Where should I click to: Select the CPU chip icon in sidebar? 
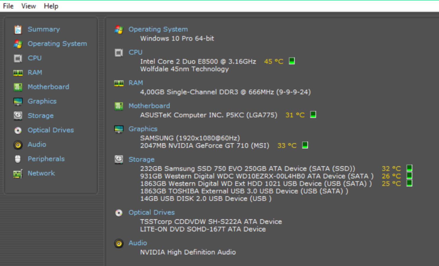click(x=18, y=58)
